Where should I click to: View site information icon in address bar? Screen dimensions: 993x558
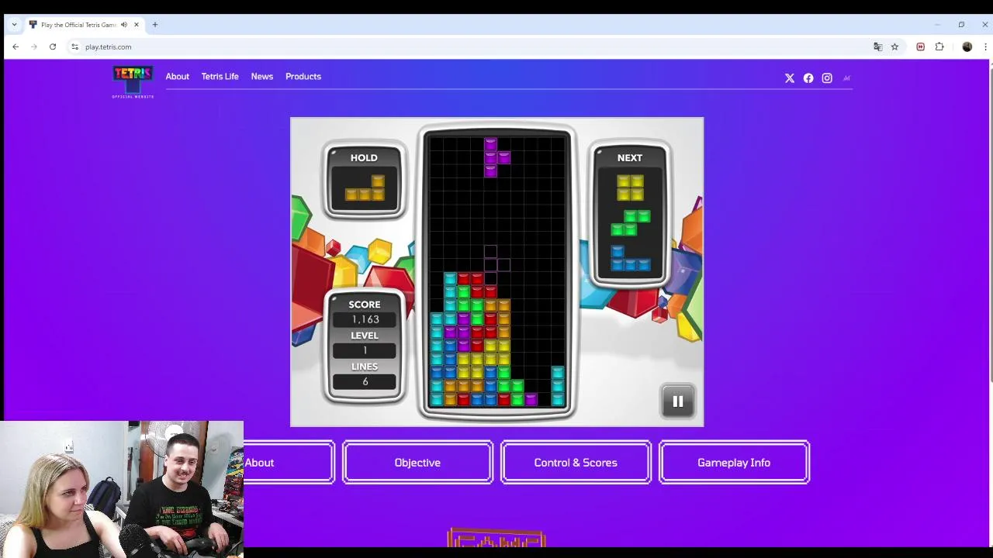[74, 46]
